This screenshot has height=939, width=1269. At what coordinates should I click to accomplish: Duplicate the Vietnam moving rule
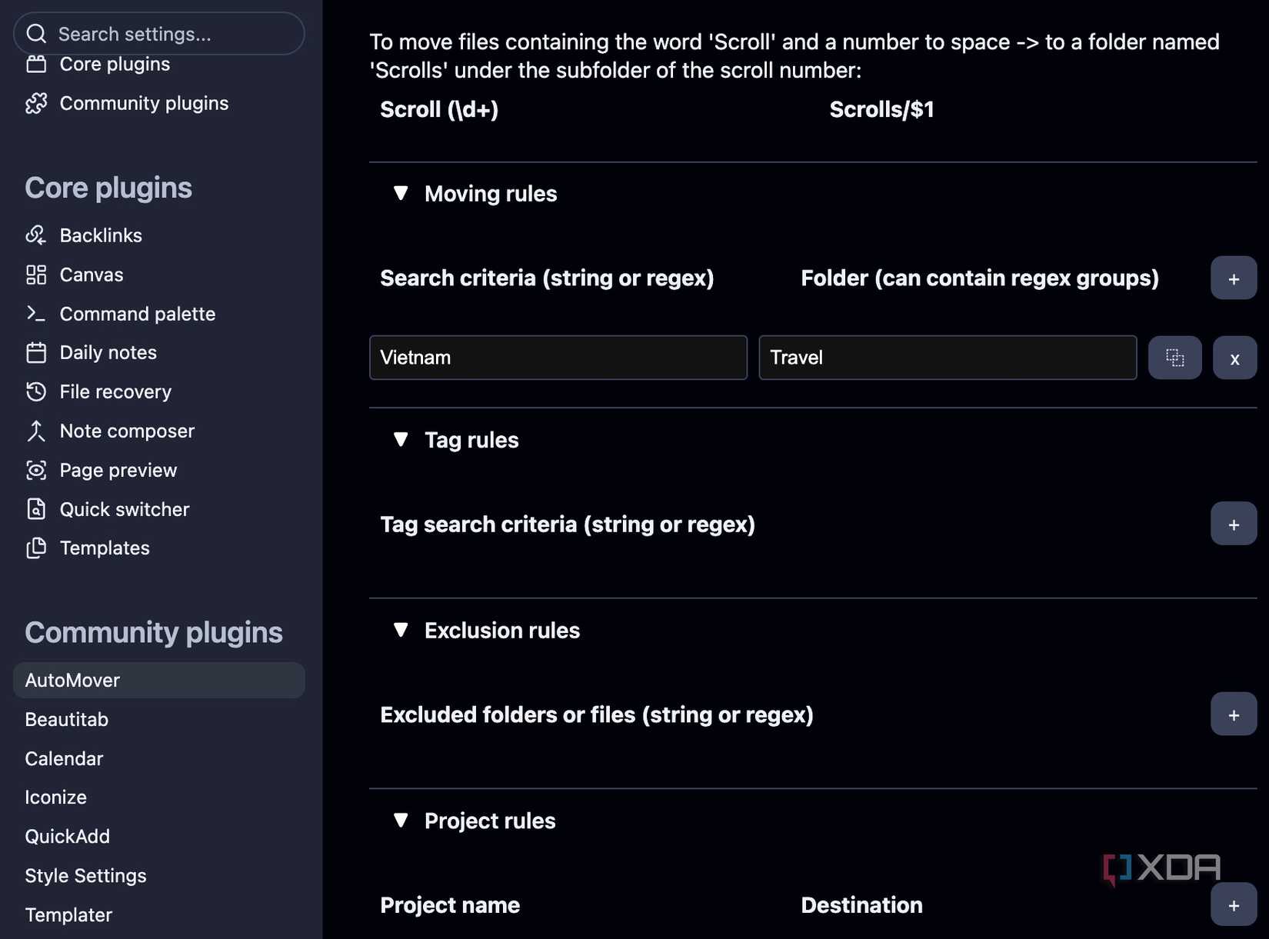[x=1174, y=358]
